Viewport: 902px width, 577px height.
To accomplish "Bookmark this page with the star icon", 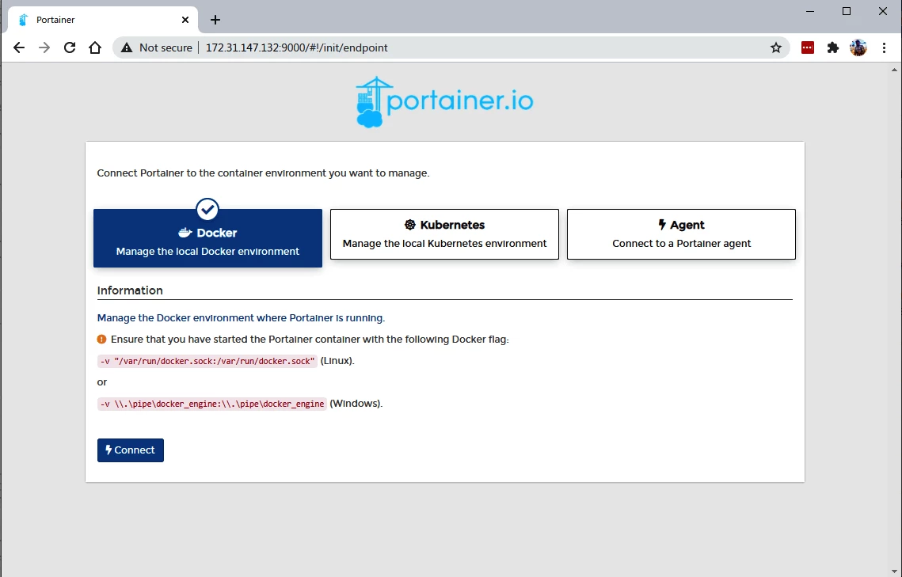I will 776,47.
